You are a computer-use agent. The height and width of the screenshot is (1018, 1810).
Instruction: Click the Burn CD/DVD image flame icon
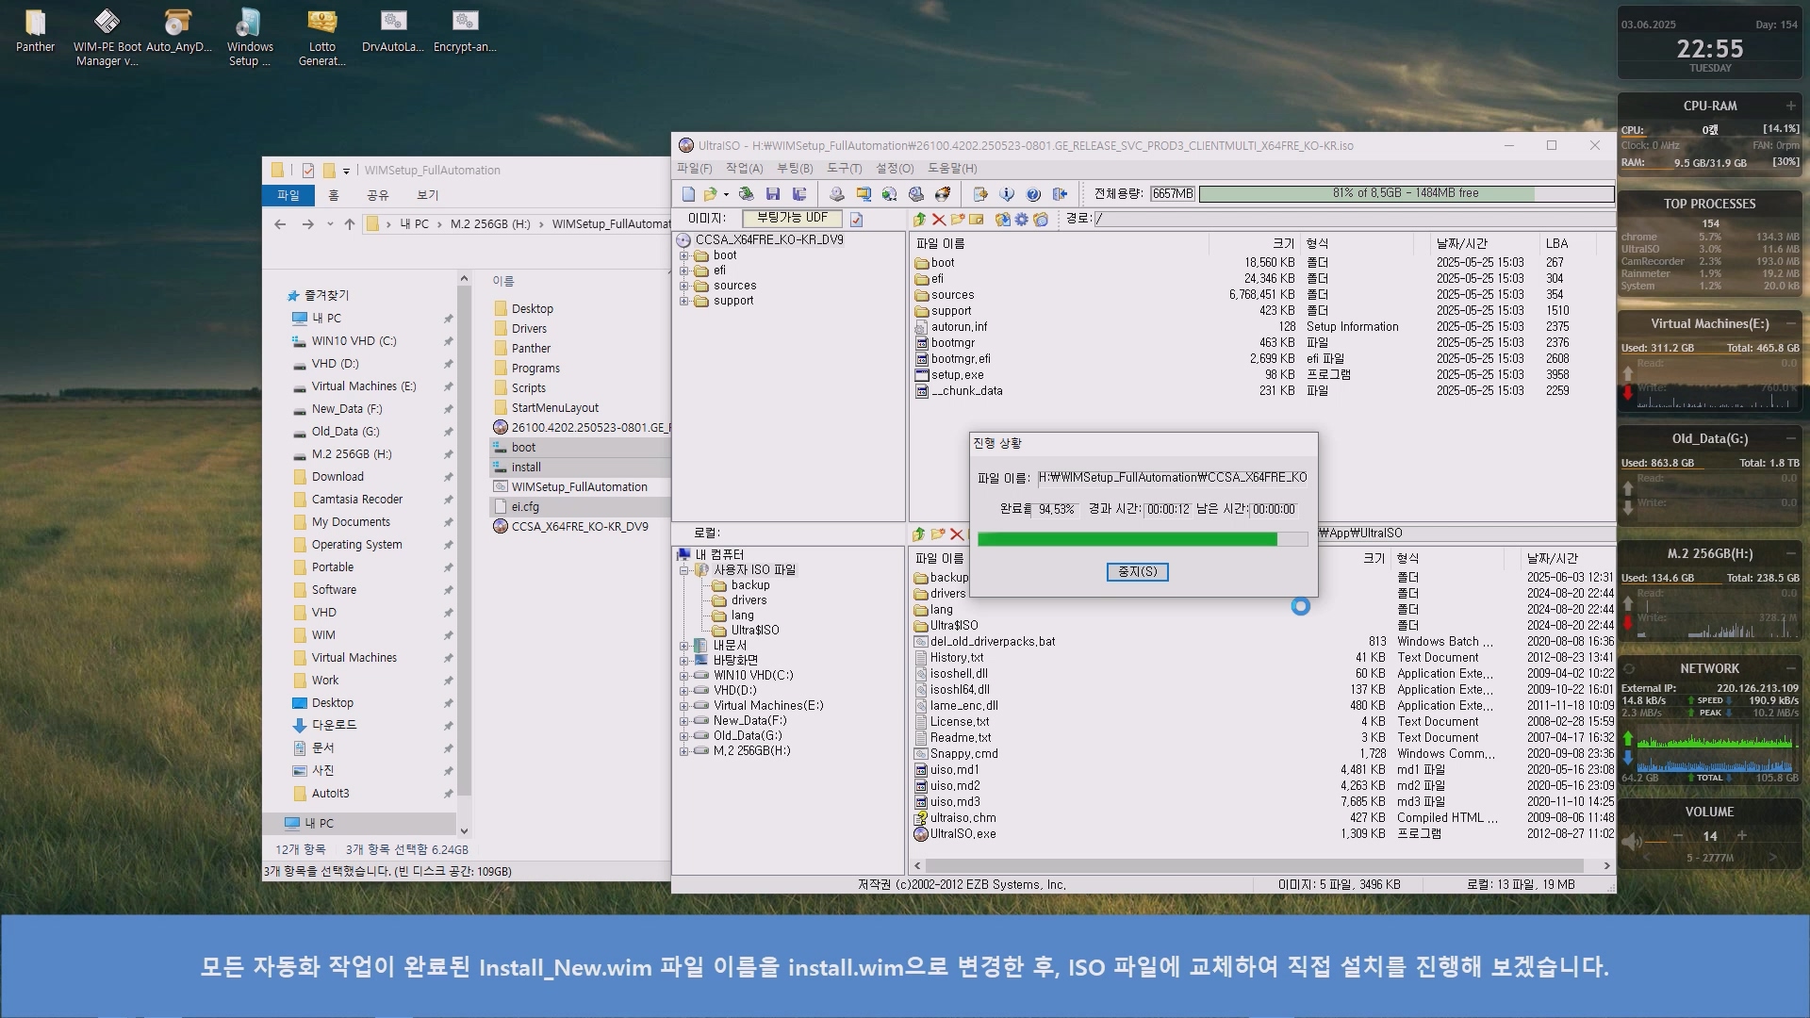click(x=942, y=194)
